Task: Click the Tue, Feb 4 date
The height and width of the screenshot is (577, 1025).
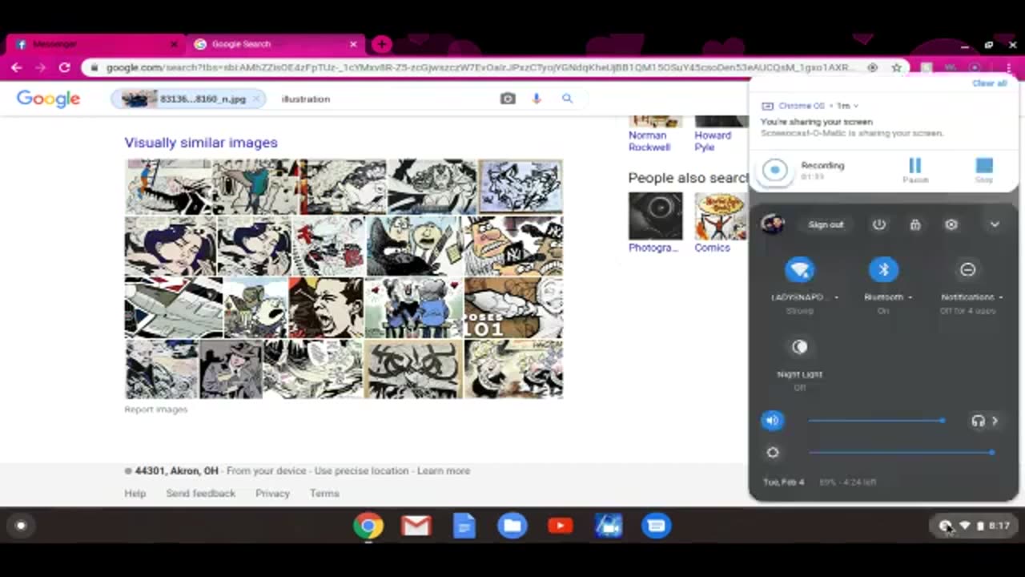Action: pos(783,482)
